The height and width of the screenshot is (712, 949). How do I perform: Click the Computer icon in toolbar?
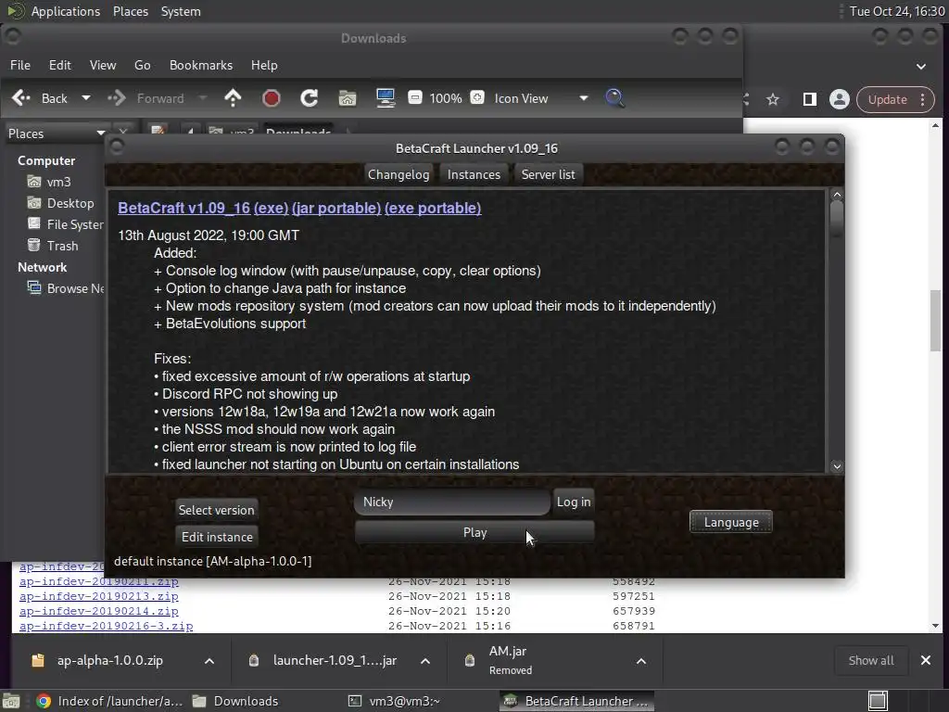[386, 98]
